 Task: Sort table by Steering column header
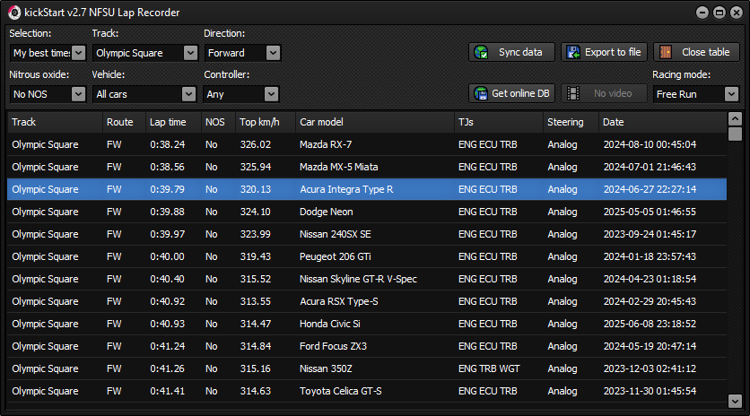571,122
